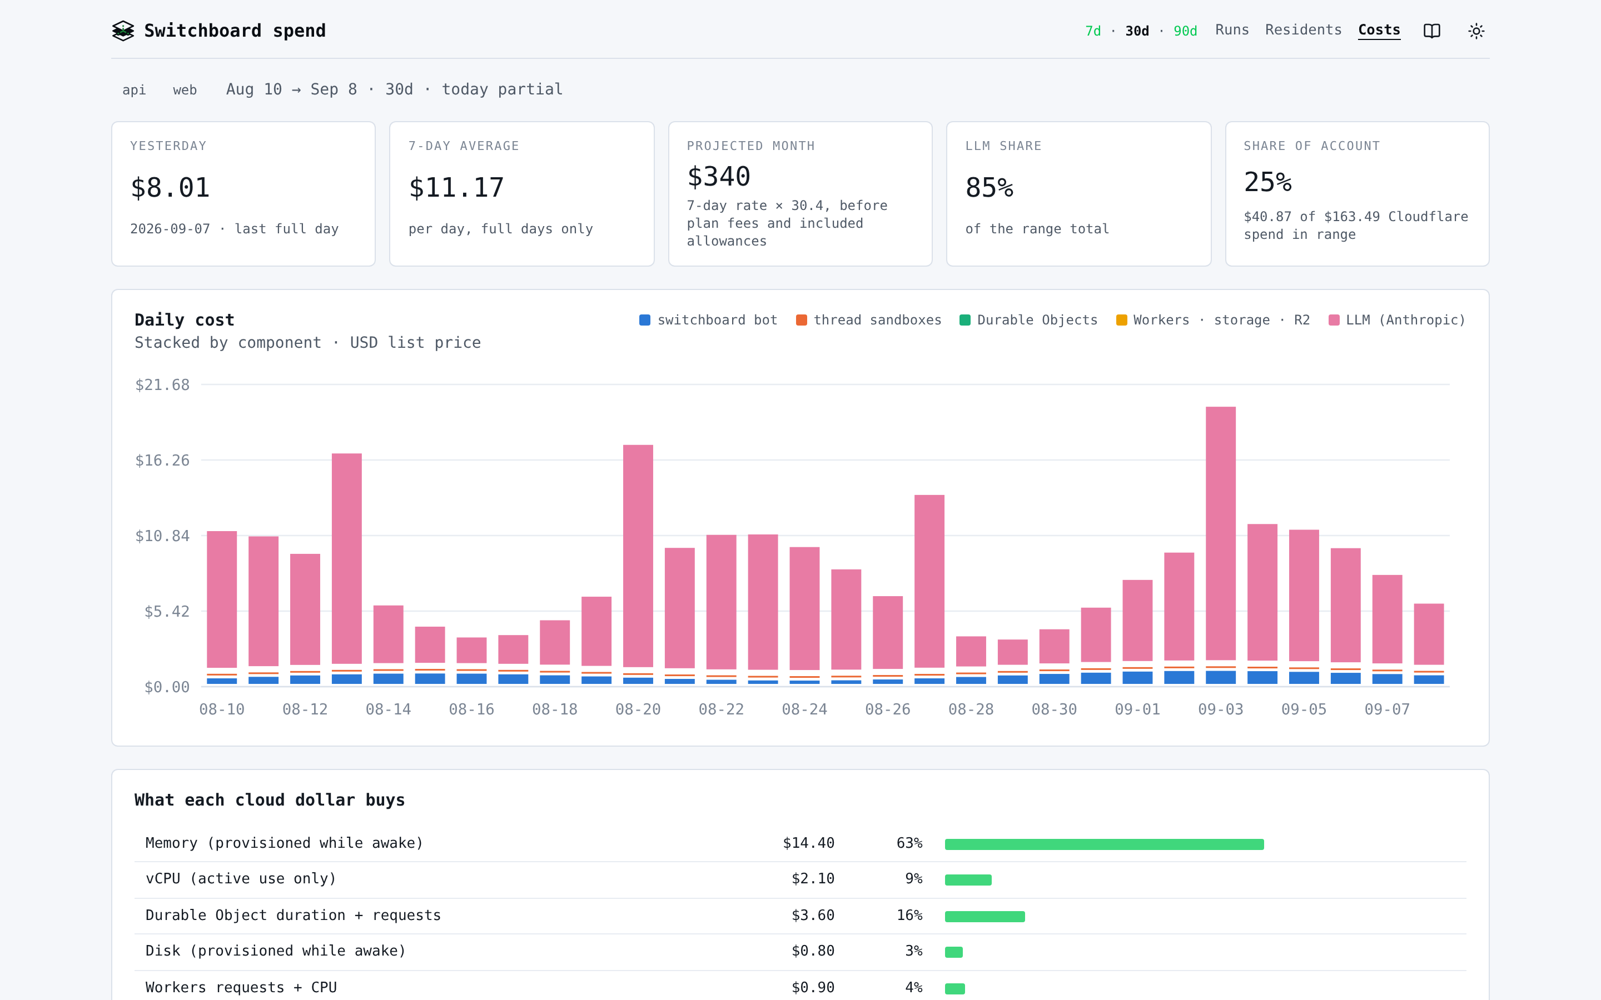Screen dimensions: 1601x1000
Task: Toggle switchboard bot legend swatch
Action: pyautogui.click(x=645, y=320)
